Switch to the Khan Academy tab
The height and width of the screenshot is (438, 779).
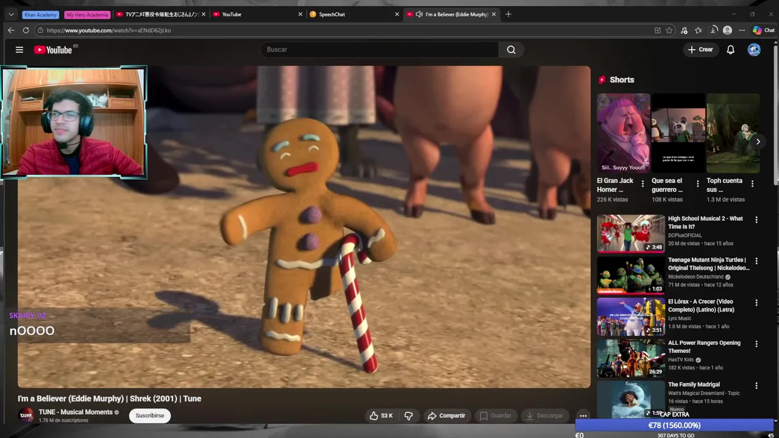point(41,15)
